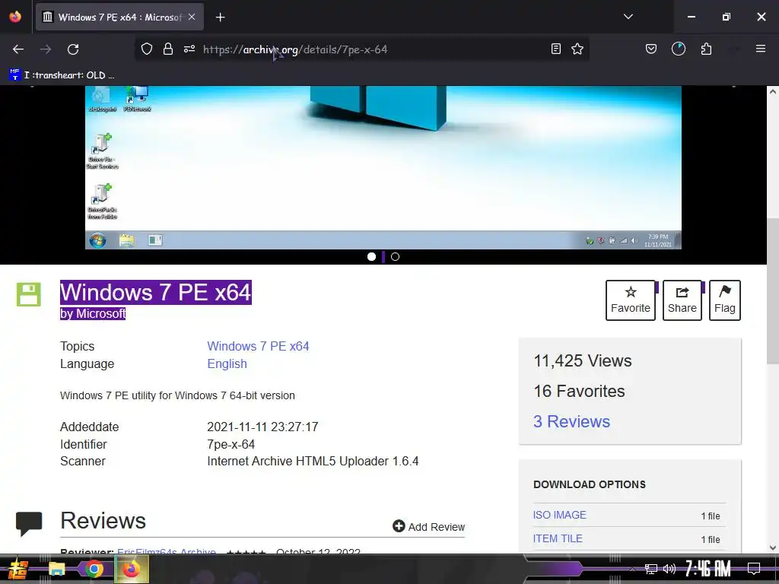The width and height of the screenshot is (779, 584).
Task: Open the transheart OLD bookmark
Action: [62, 75]
